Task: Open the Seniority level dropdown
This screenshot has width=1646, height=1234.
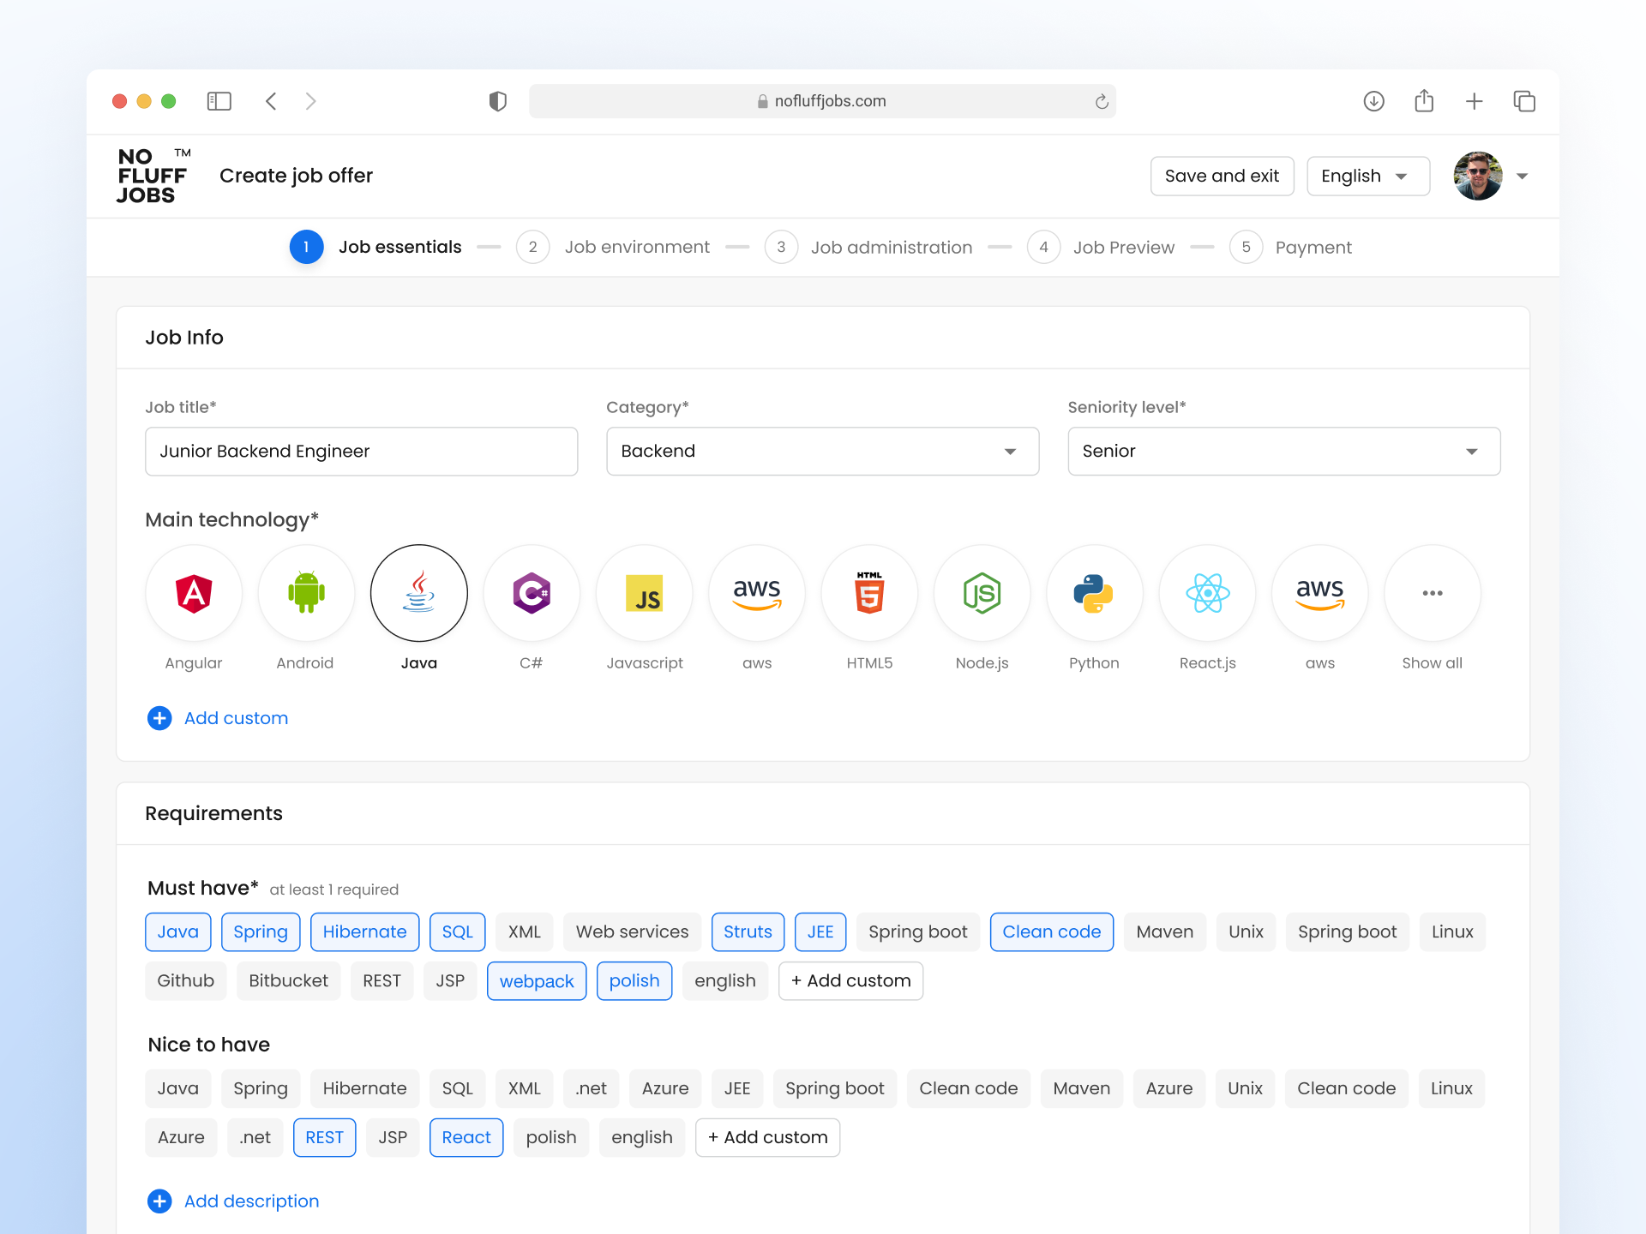Action: click(x=1283, y=451)
